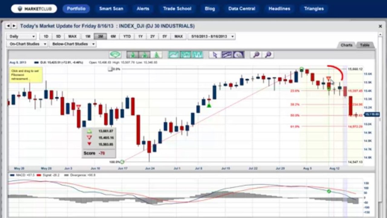
Task: Select the pointer cursor tool
Action: tap(215, 55)
